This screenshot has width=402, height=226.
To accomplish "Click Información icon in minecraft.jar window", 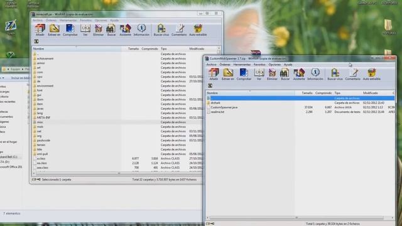I will click(x=141, y=30).
